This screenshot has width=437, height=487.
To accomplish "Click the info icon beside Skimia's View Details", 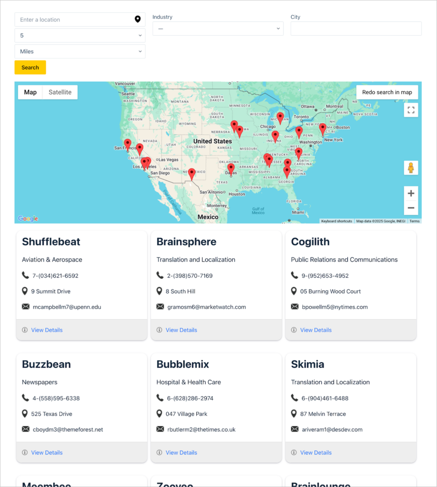I will 294,452.
